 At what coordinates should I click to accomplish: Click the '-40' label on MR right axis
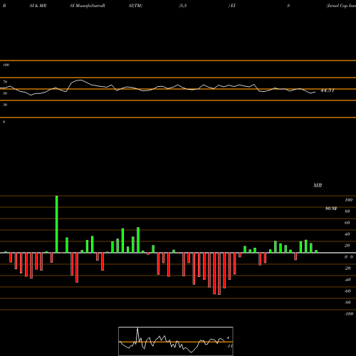pyautogui.click(x=347, y=280)
